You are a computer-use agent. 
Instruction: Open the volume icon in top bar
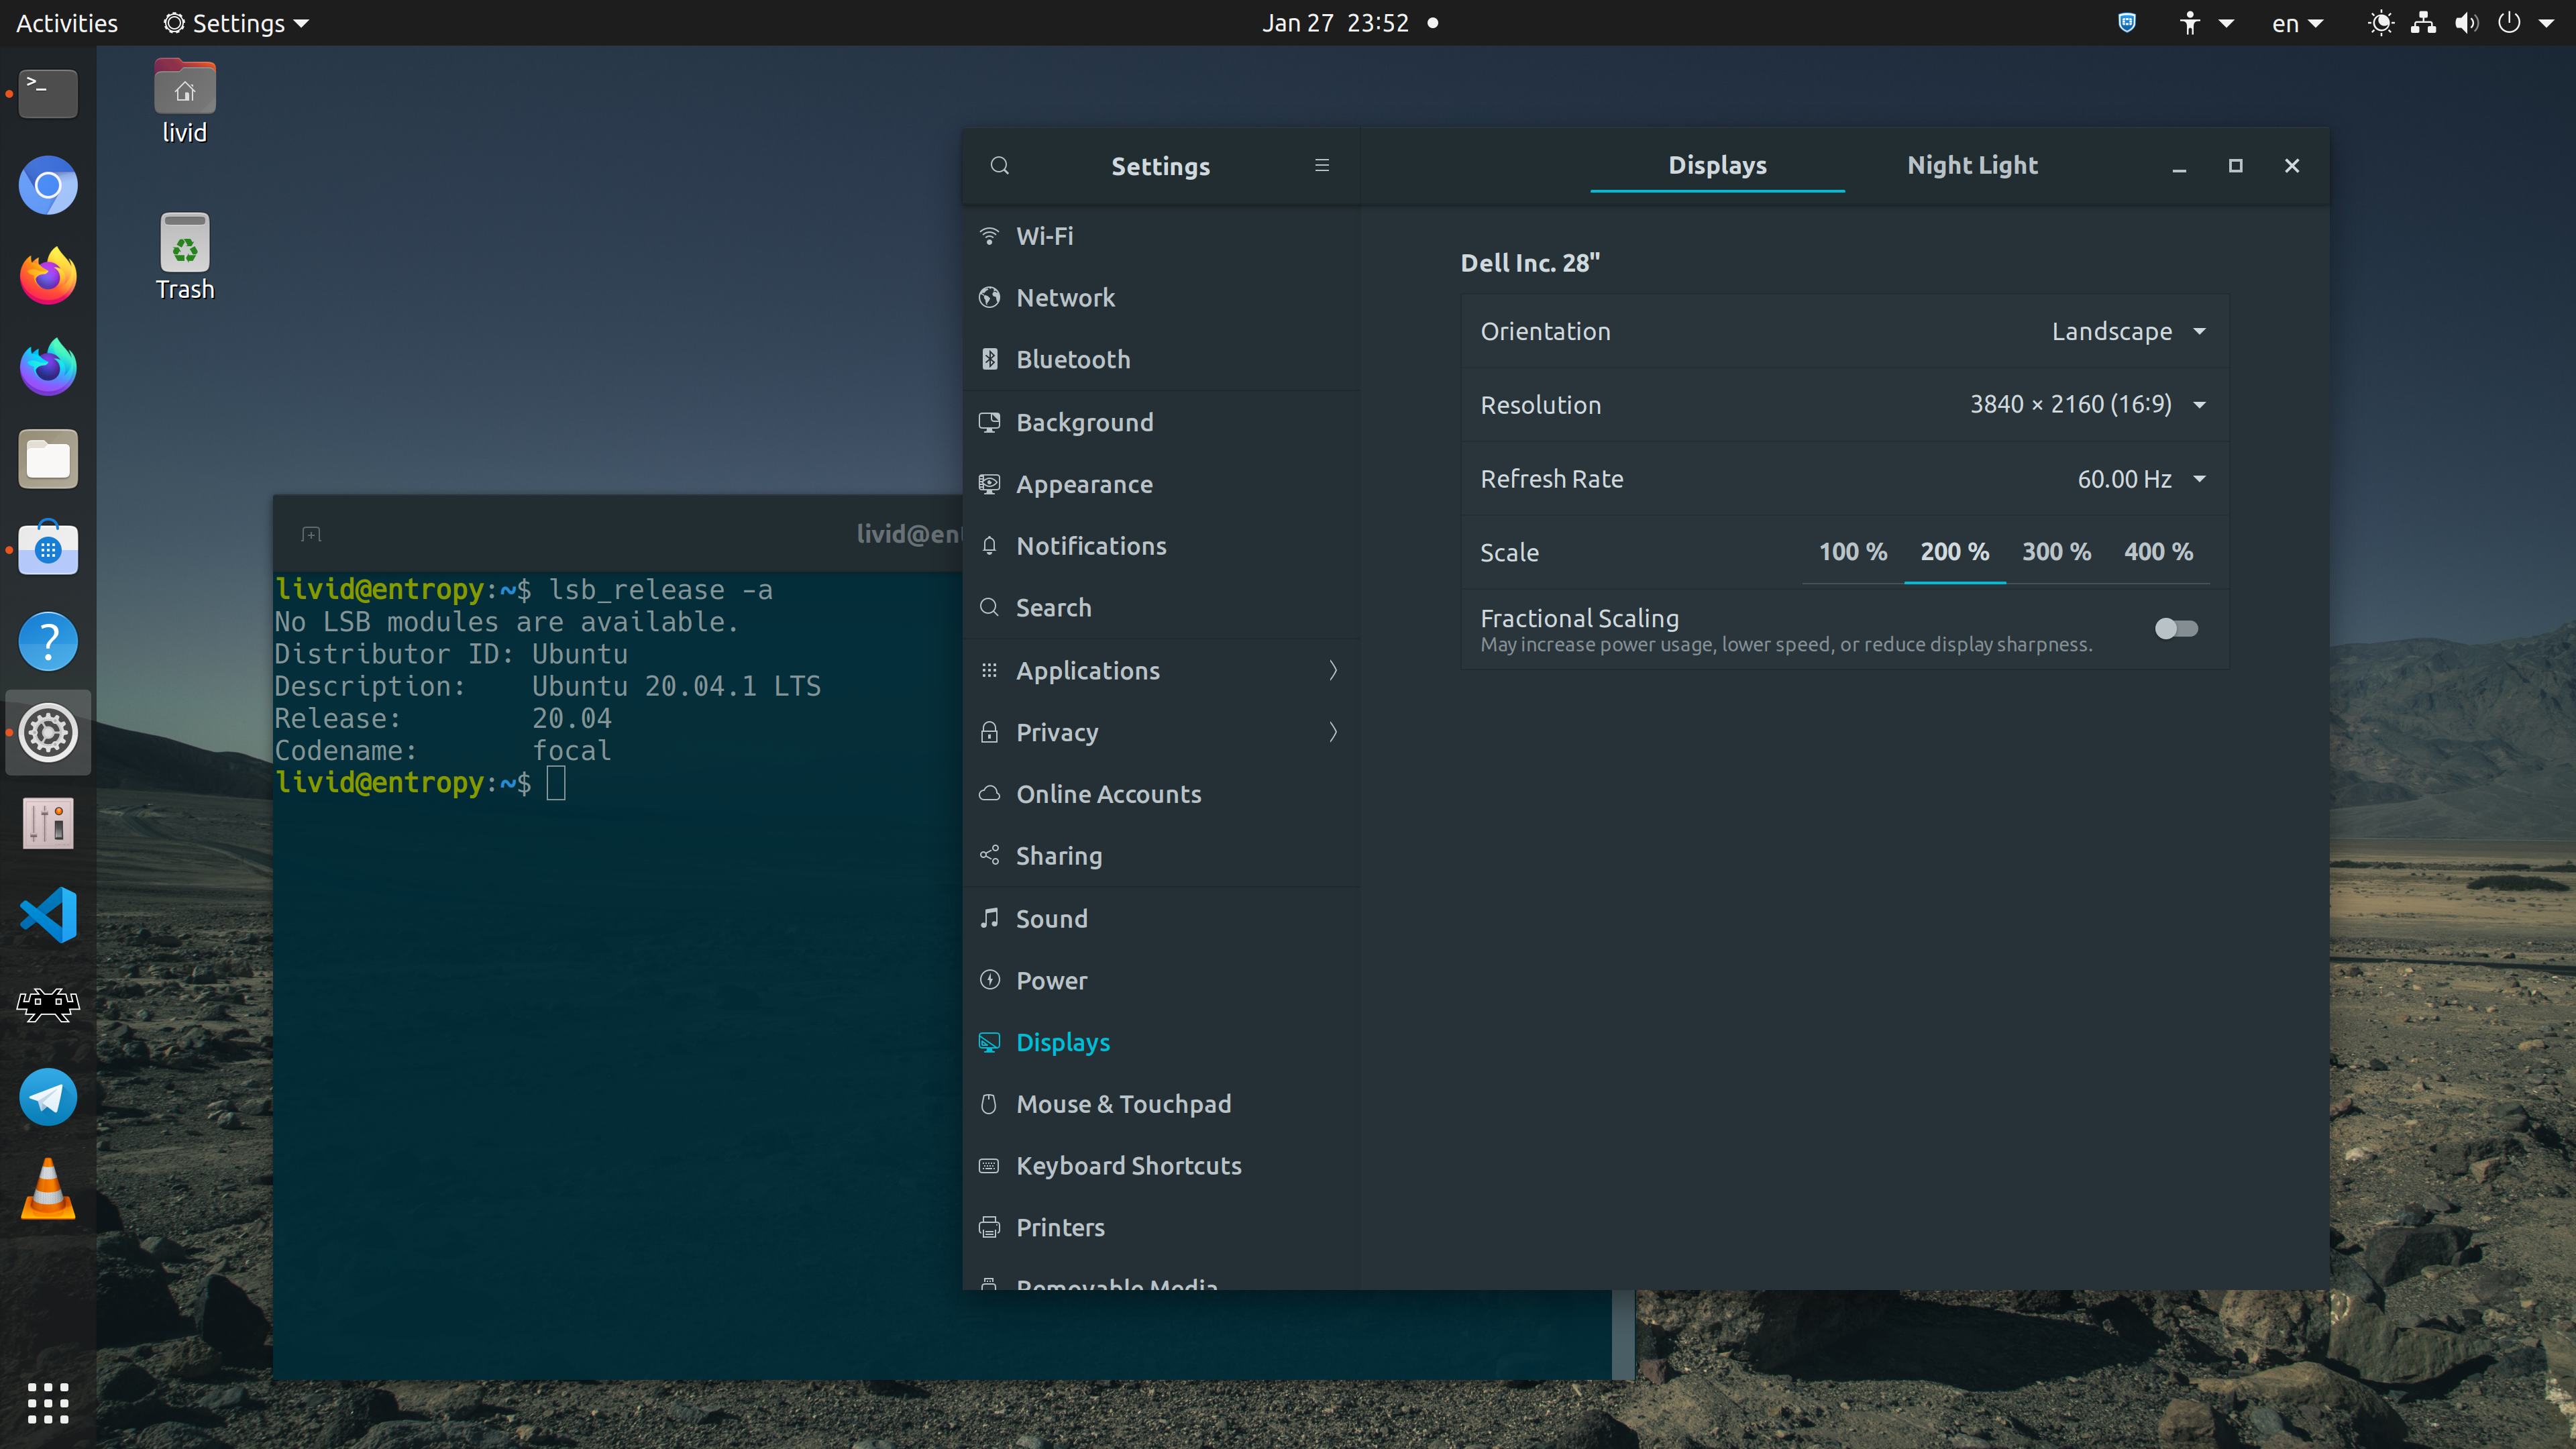(2466, 23)
